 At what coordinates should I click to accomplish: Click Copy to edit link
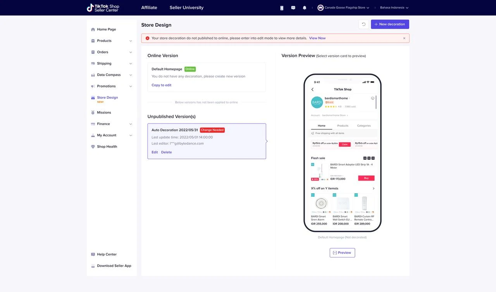161,85
